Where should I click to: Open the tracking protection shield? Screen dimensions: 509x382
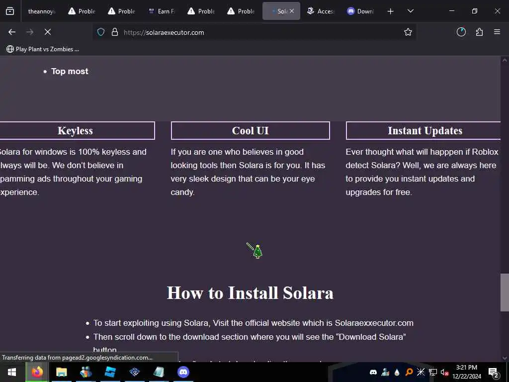pos(101,32)
